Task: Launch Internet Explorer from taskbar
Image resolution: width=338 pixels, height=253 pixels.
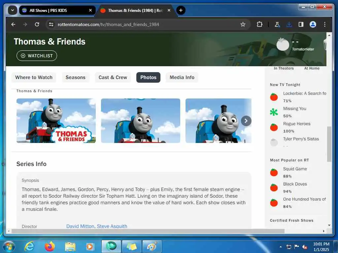Action: point(29,246)
